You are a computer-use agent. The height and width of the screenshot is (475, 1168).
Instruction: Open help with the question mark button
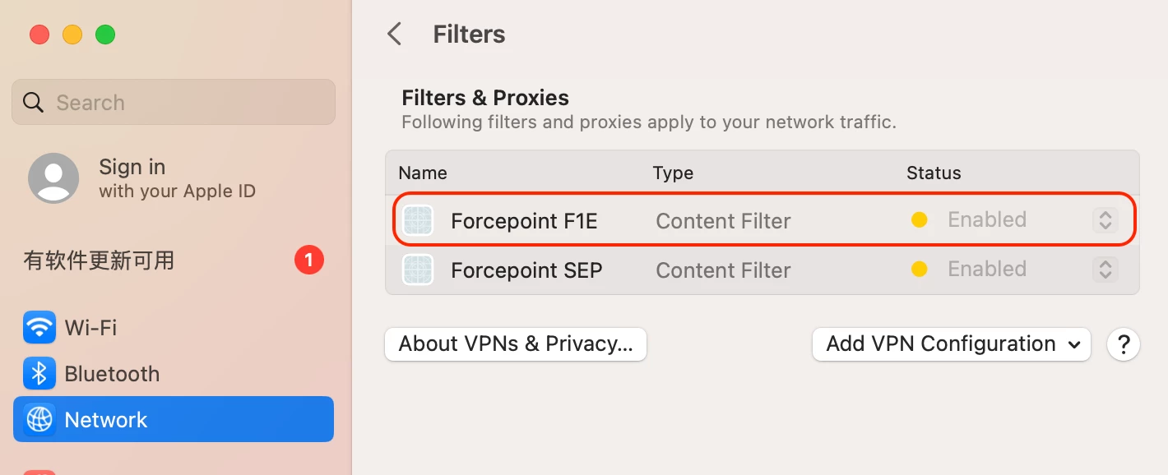pyautogui.click(x=1124, y=344)
